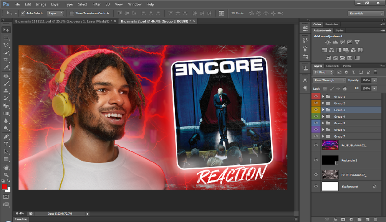The height and width of the screenshot is (222, 386).
Task: Expand Group 3 folder arrow
Action: point(323,110)
